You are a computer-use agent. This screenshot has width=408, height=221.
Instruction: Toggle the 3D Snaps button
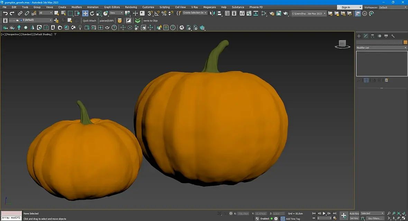(x=150, y=13)
